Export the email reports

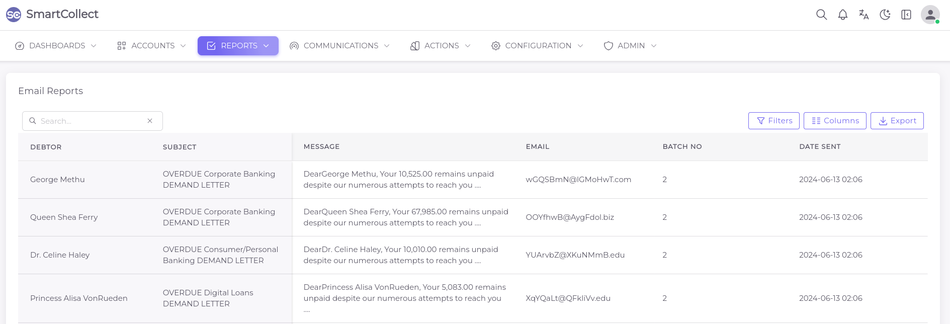click(x=897, y=121)
